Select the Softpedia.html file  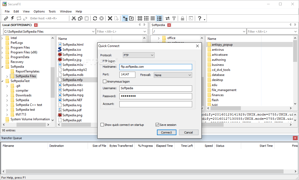click(73, 45)
